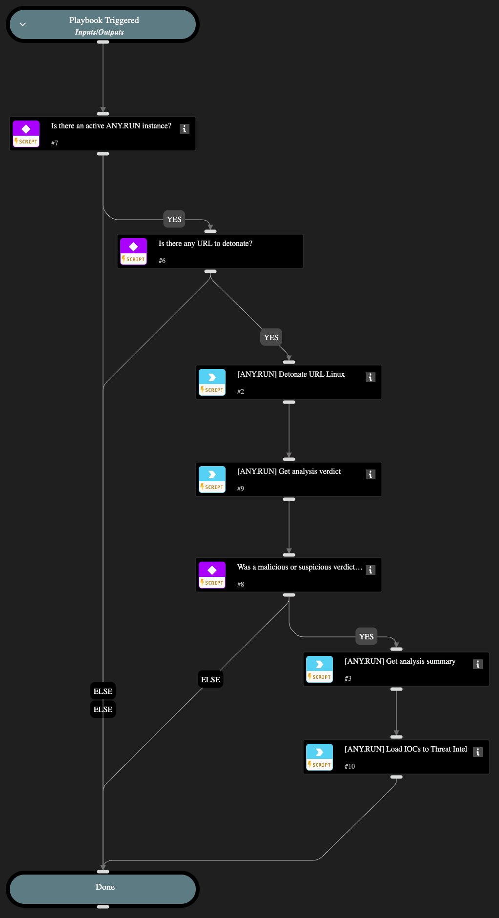Open info icon on Load IOCs task
Screen dimensions: 499x918
pos(478,752)
